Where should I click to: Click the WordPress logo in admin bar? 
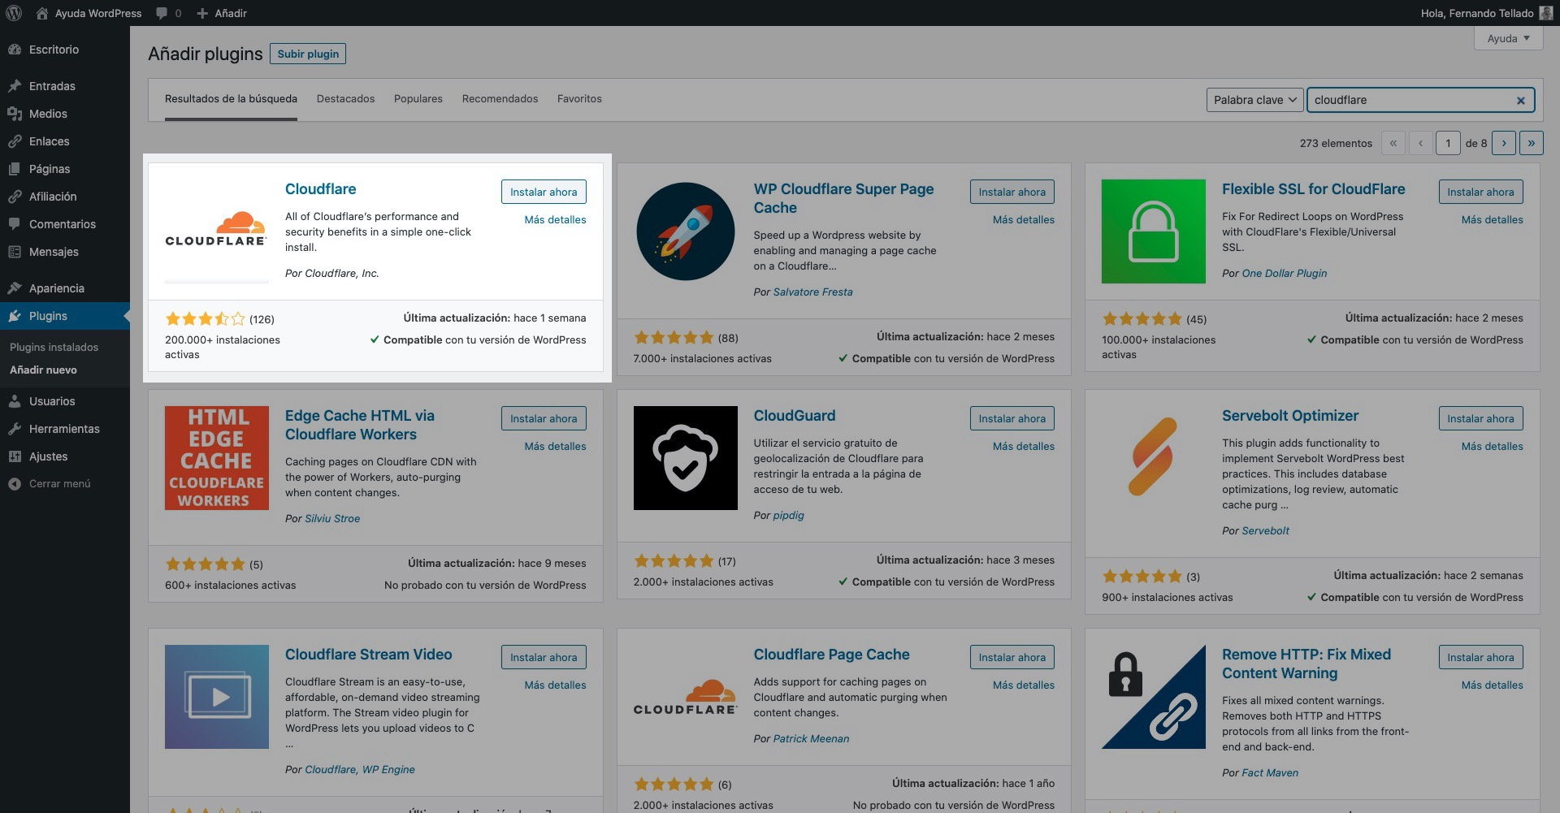point(14,13)
